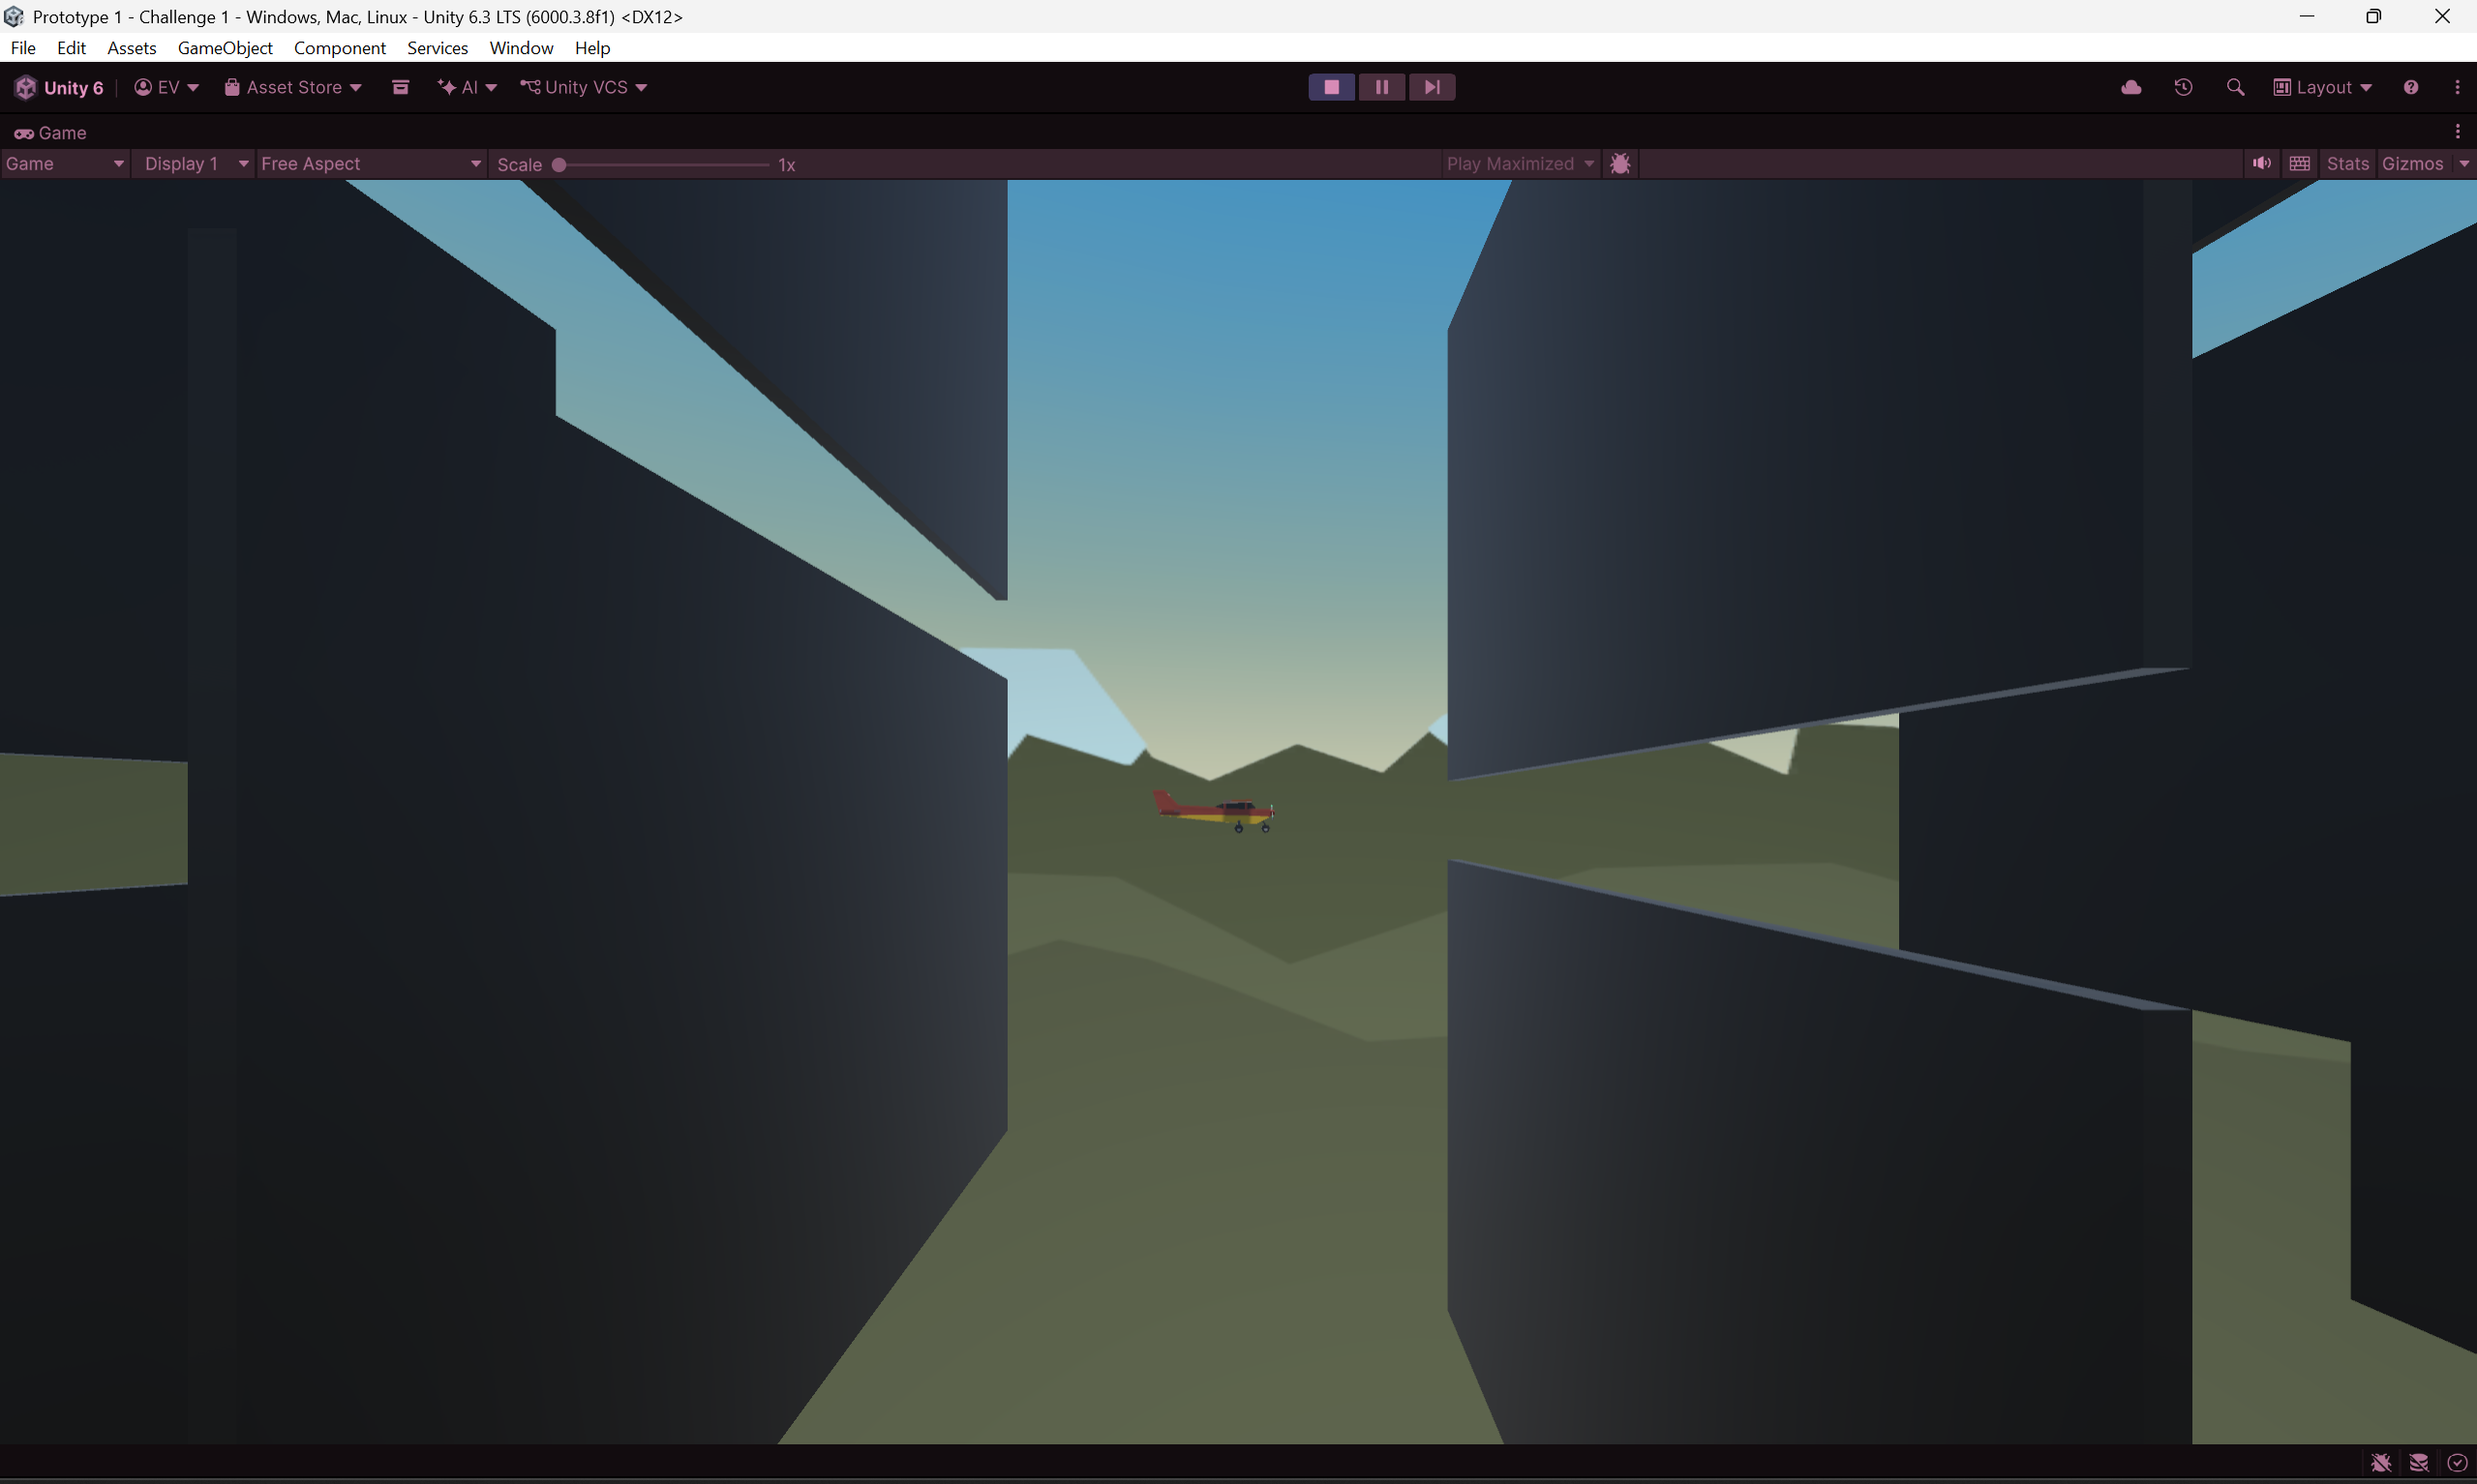The height and width of the screenshot is (1484, 2477).
Task: Open the Package Manager box icon
Action: [400, 87]
